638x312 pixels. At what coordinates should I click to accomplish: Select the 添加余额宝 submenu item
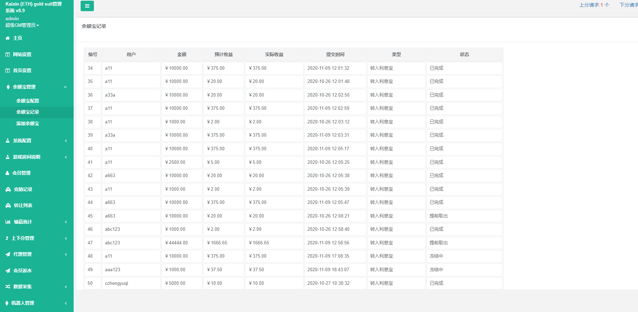point(28,123)
